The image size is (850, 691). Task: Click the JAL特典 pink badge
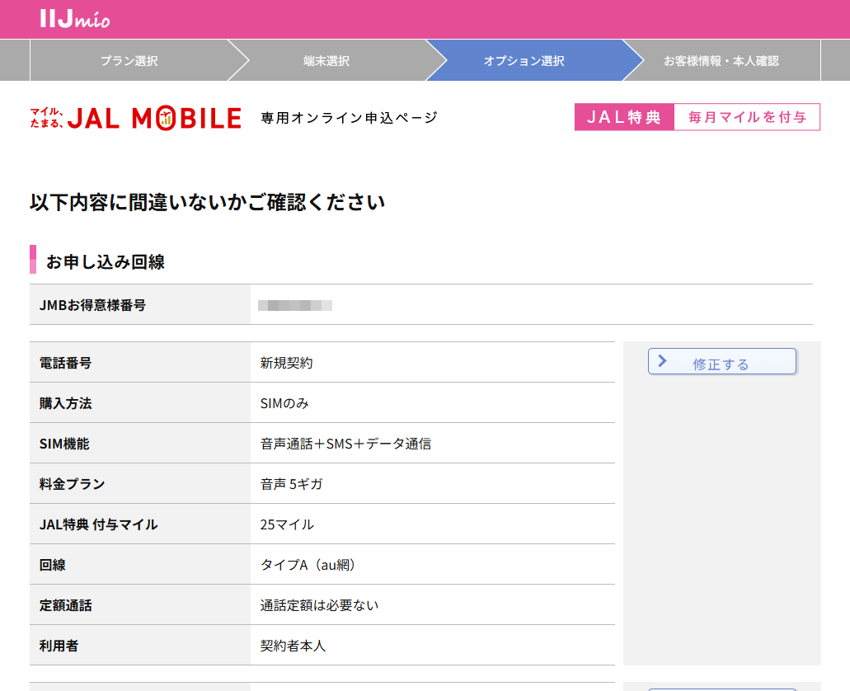tap(624, 116)
